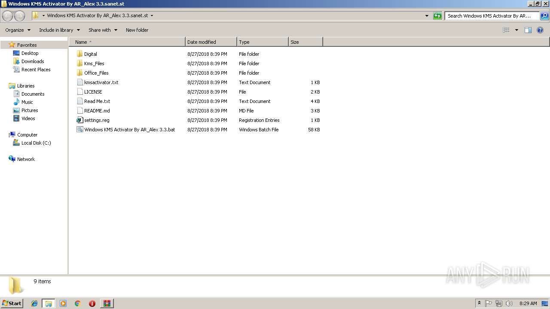
Task: Sort by Name column header
Action: [x=128, y=42]
